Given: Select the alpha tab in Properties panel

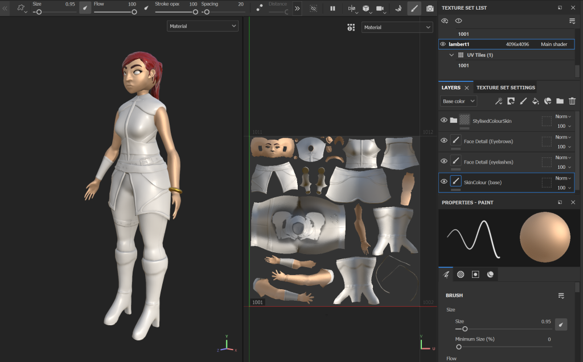Looking at the screenshot, I should coord(461,274).
